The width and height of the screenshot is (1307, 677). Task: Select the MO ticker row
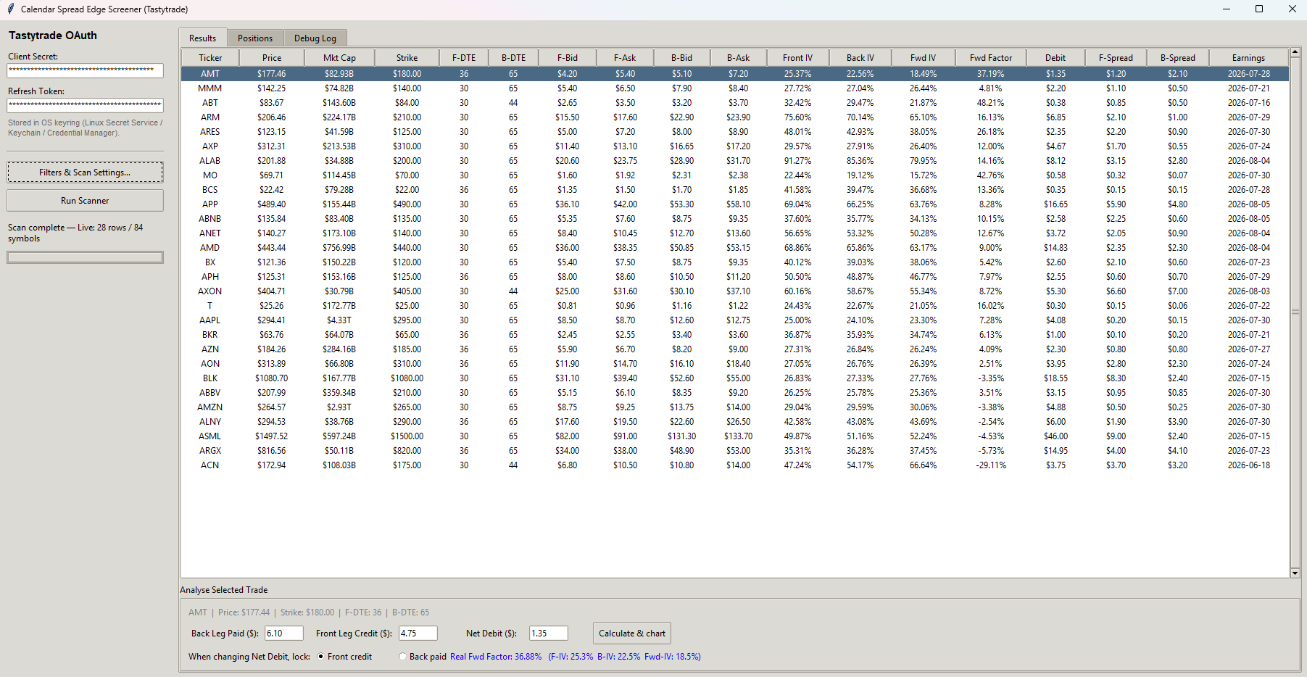[x=735, y=175]
